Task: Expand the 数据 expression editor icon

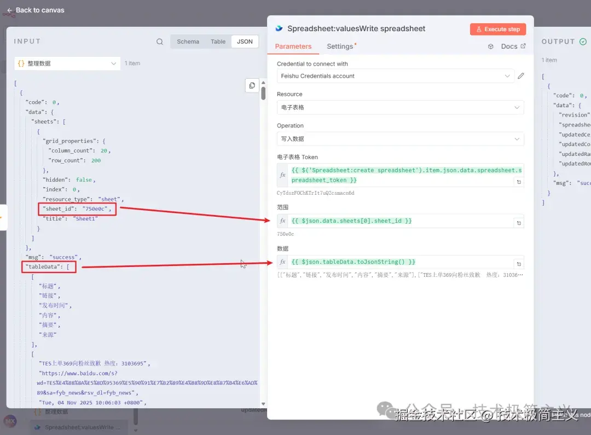Action: tap(519, 264)
